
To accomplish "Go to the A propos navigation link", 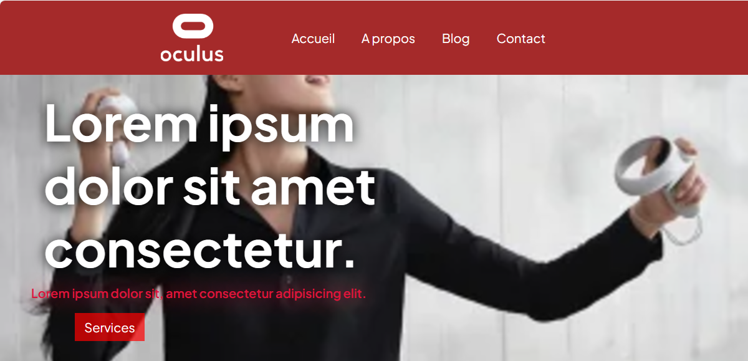I will pyautogui.click(x=388, y=39).
